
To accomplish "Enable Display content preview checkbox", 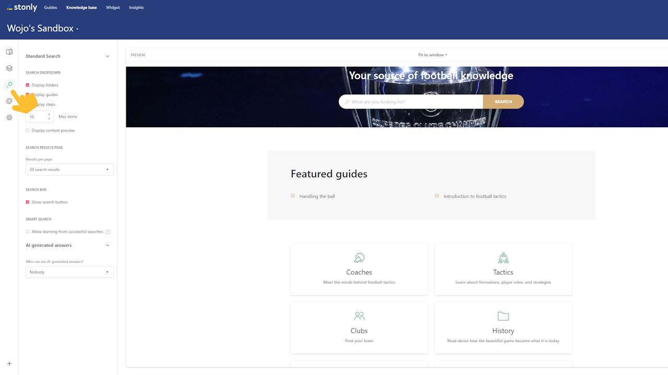I will (28, 130).
